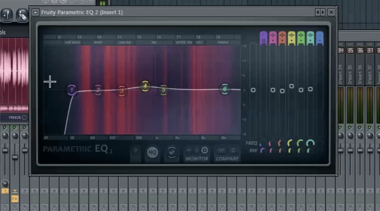Screen dimensions: 380x211
Task: Select mixer track Insert 34
Action: click(x=340, y=74)
